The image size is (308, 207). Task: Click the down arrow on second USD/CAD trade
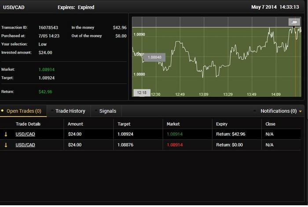pos(6,145)
